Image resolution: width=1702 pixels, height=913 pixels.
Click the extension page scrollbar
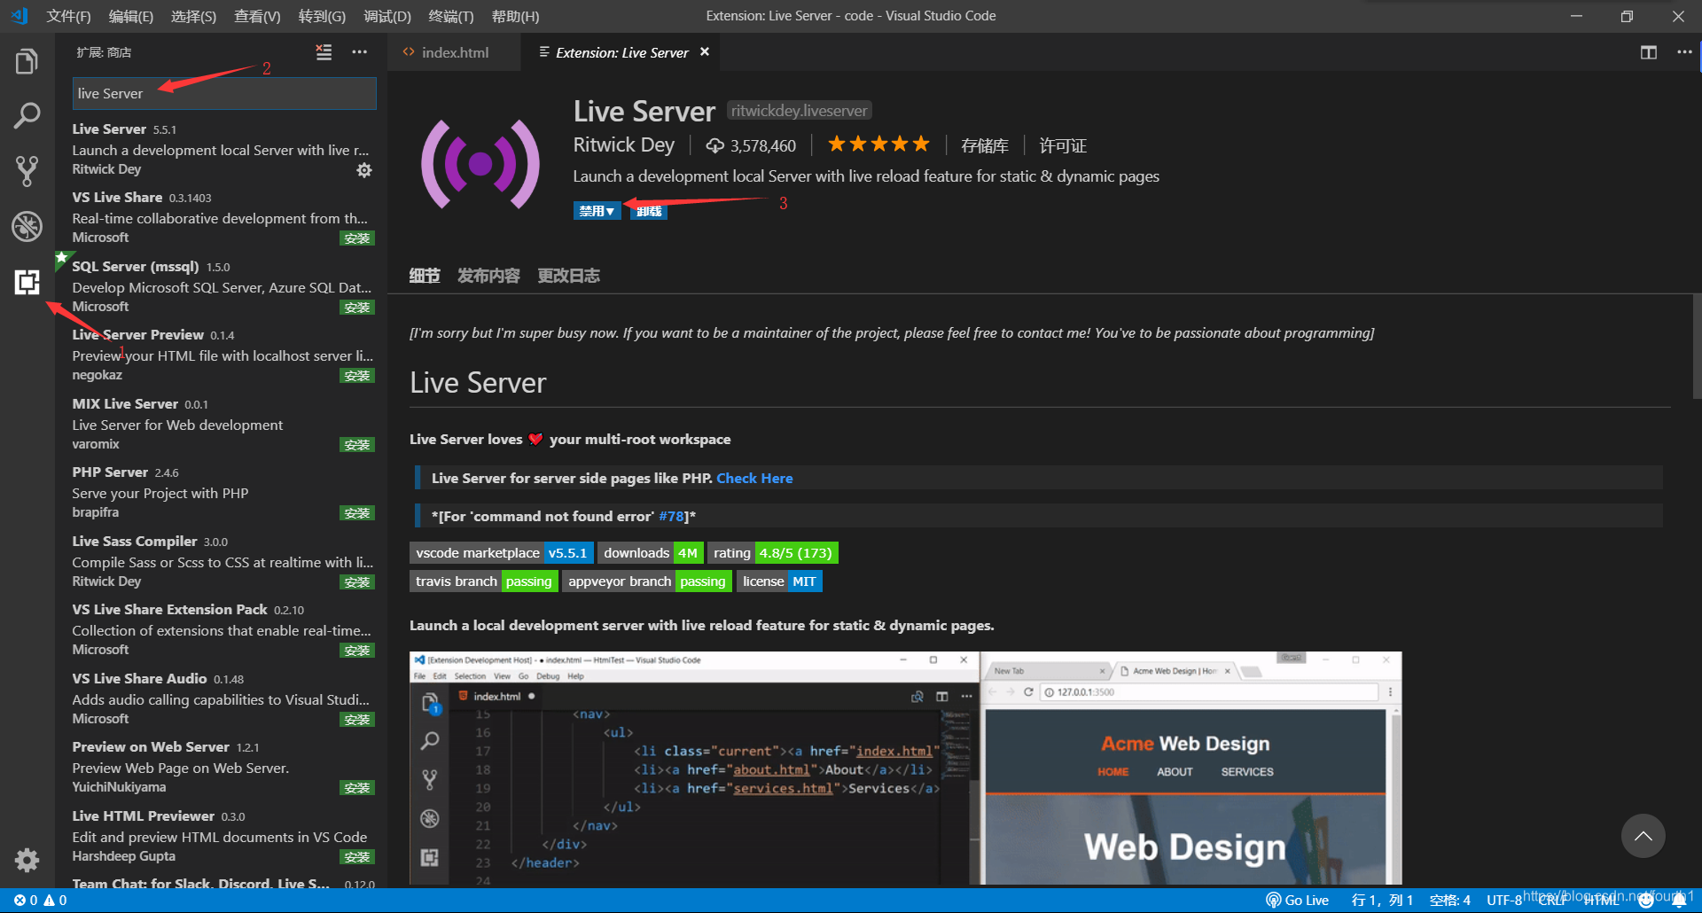click(x=1697, y=347)
